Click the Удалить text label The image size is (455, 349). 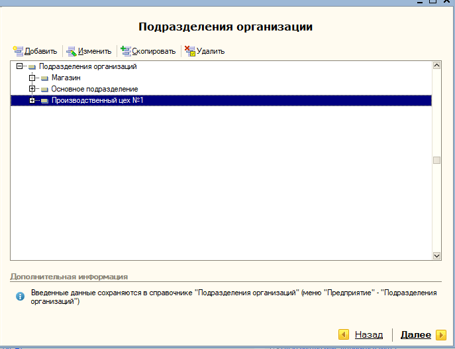[x=211, y=52]
